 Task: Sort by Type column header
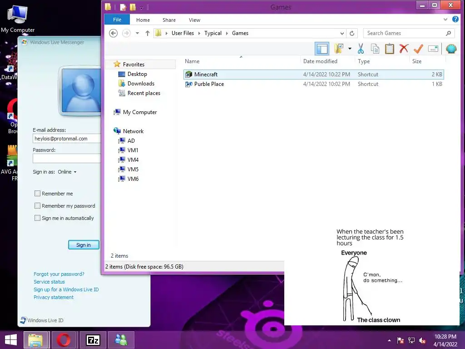pyautogui.click(x=364, y=61)
